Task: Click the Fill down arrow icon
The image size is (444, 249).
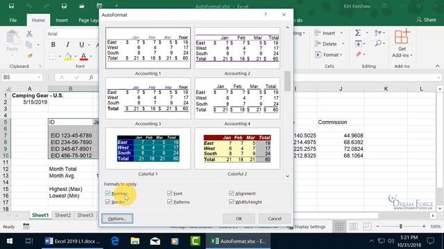Action: [358, 44]
